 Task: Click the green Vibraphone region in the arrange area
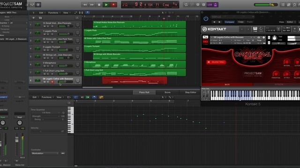pos(135,64)
